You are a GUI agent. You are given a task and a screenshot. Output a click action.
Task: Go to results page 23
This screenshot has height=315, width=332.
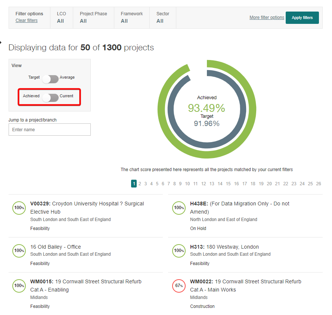tap(294, 184)
